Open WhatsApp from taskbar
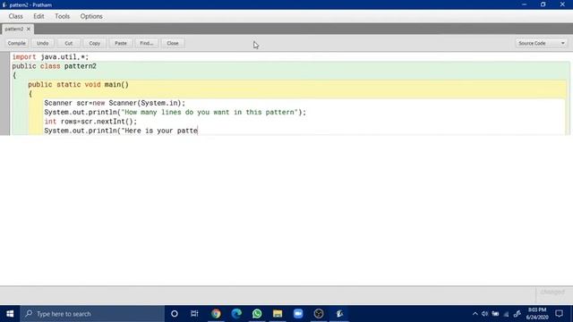Viewport: 573px width, 322px height. pyautogui.click(x=257, y=314)
